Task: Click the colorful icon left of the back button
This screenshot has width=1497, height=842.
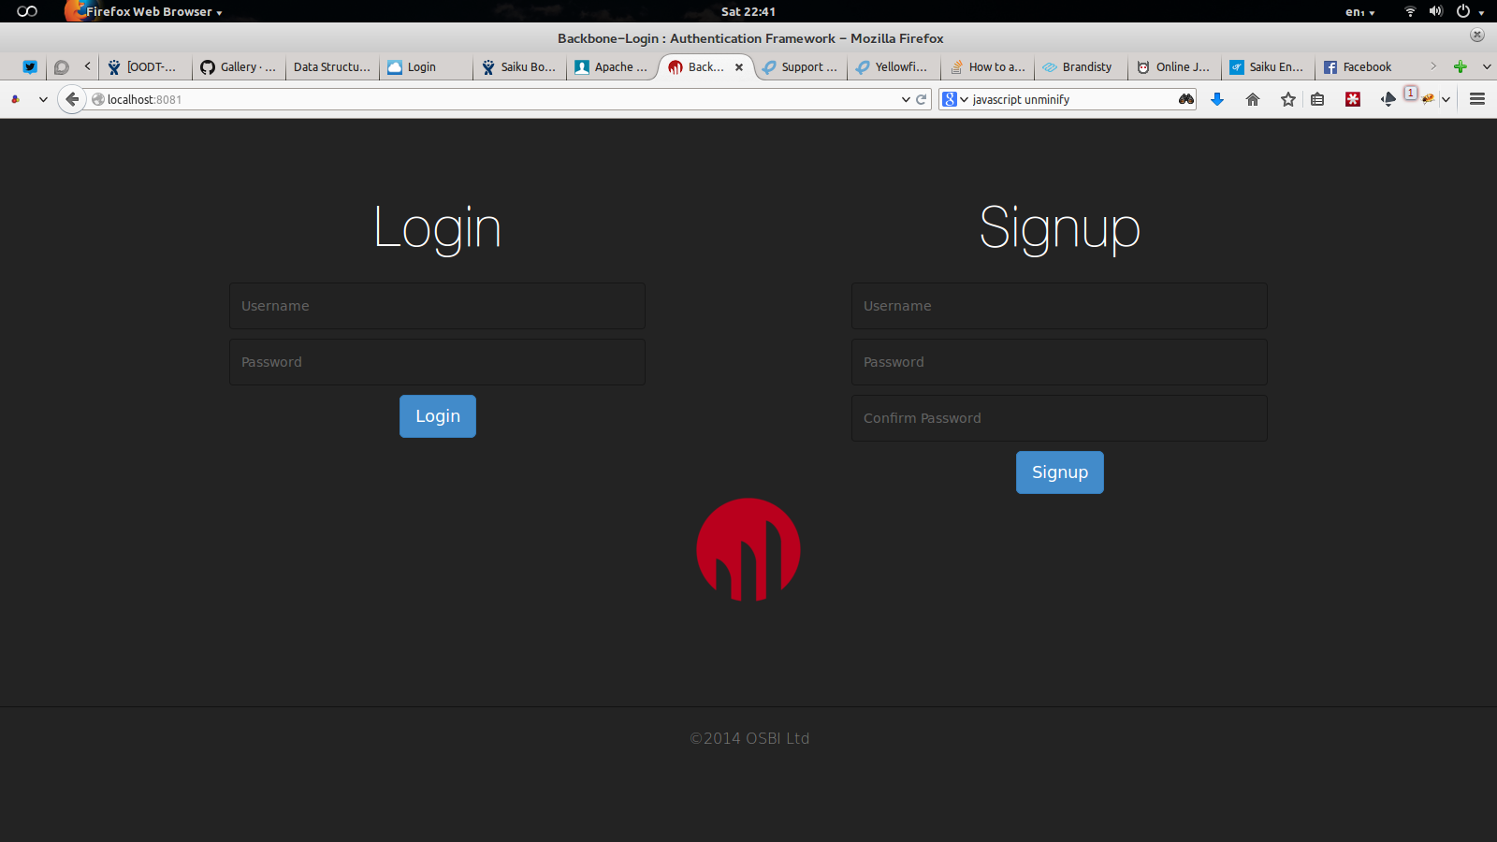Action: tap(15, 99)
